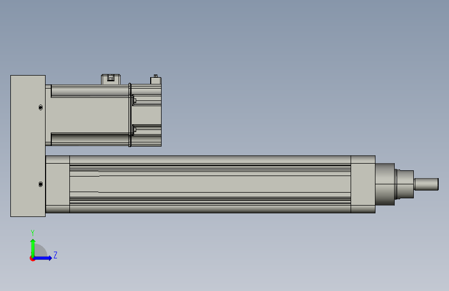Select the large rectangular mounting plate on left
The image size is (449, 291).
[x=28, y=146]
